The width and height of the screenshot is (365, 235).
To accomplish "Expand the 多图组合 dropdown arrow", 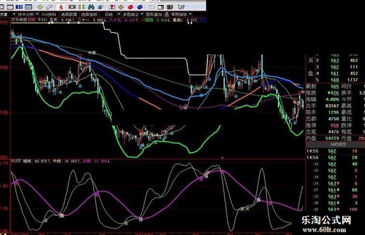I will [x=141, y=14].
